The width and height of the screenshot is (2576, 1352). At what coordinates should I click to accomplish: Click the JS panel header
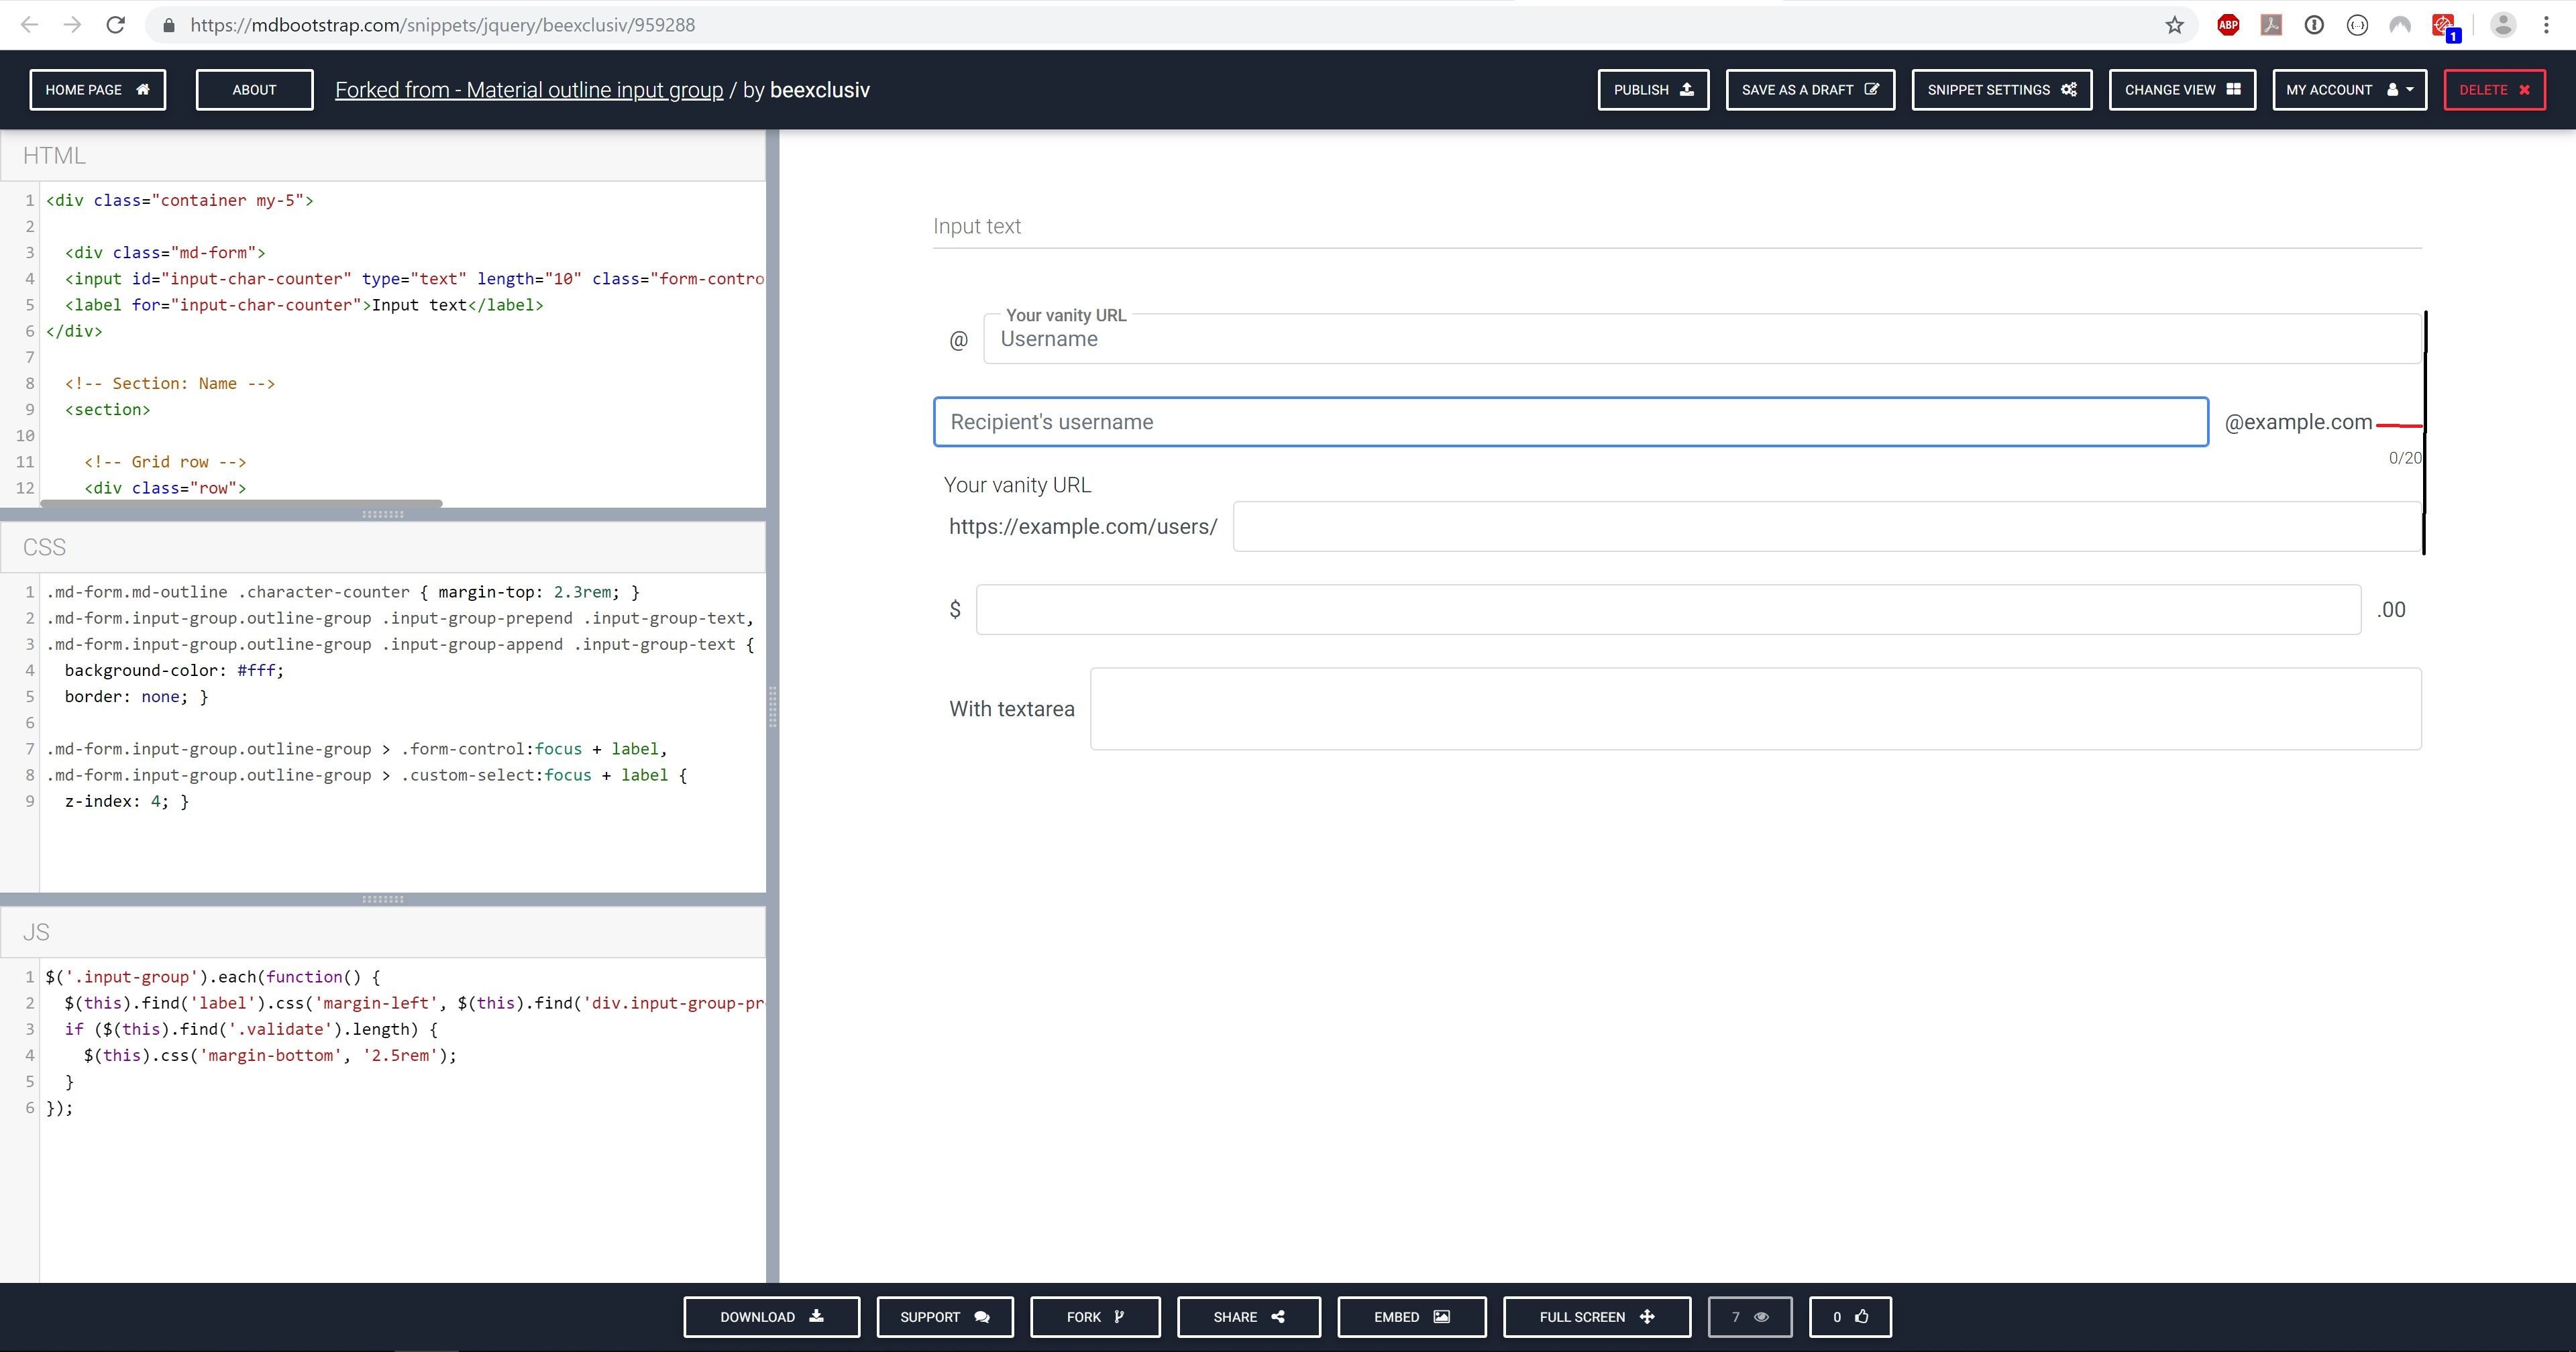point(383,933)
